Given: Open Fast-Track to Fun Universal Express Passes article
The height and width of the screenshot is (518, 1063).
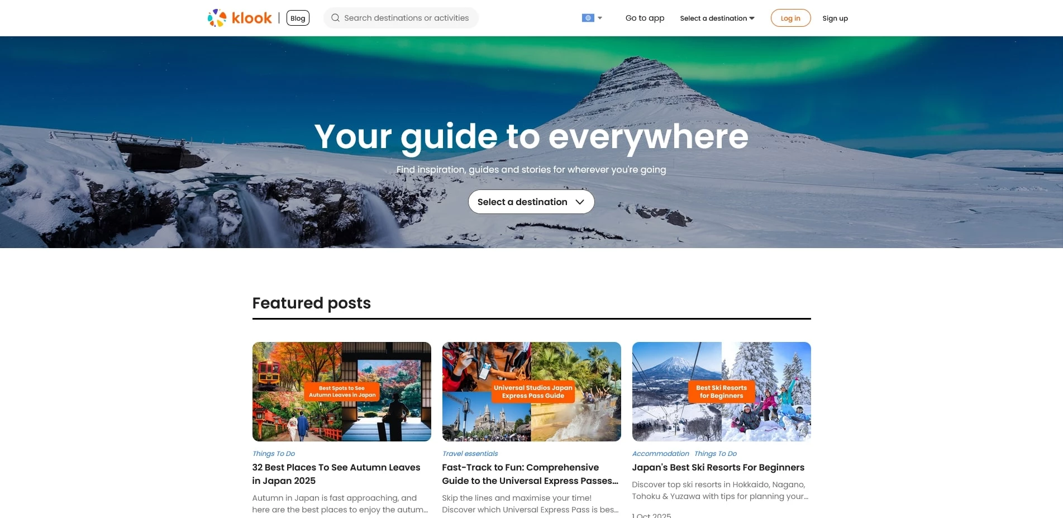Looking at the screenshot, I should click(x=530, y=474).
